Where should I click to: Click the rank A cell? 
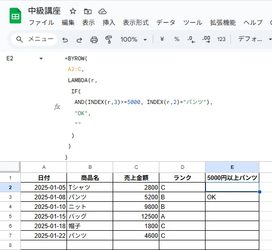(182, 217)
